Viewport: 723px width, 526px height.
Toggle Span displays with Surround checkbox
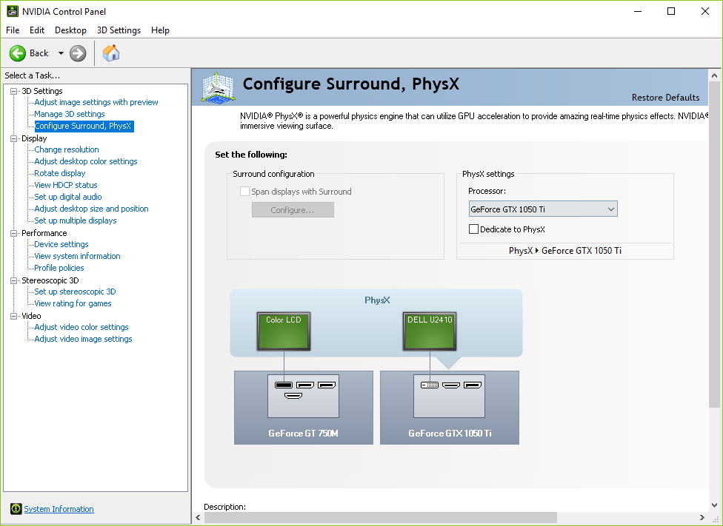tap(245, 191)
